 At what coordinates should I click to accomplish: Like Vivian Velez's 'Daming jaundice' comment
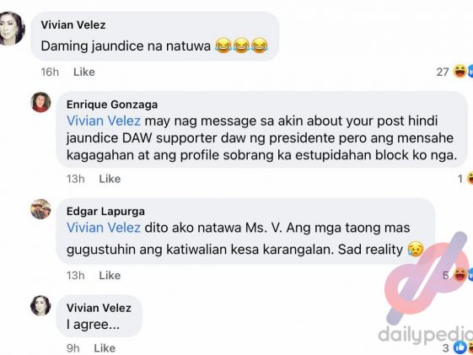point(84,72)
